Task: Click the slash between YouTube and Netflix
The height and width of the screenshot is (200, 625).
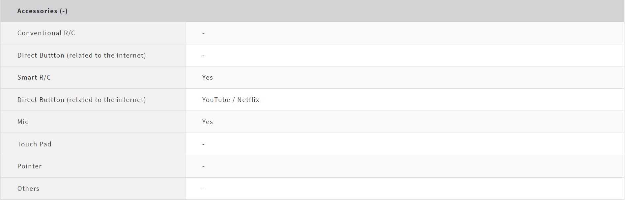Action: click(x=234, y=100)
